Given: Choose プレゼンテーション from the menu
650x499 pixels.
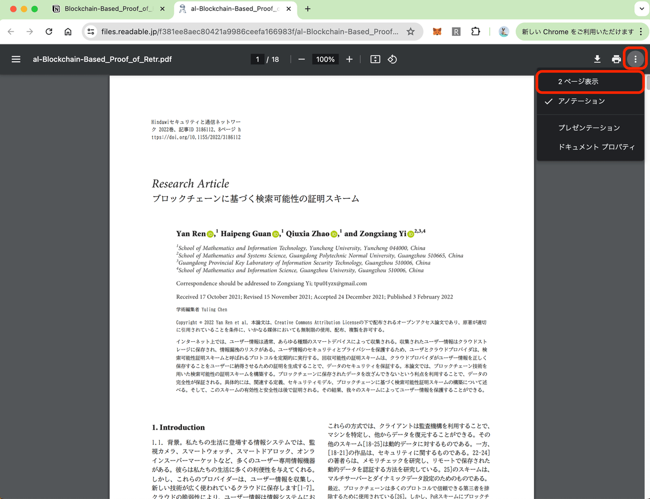Looking at the screenshot, I should [x=590, y=128].
